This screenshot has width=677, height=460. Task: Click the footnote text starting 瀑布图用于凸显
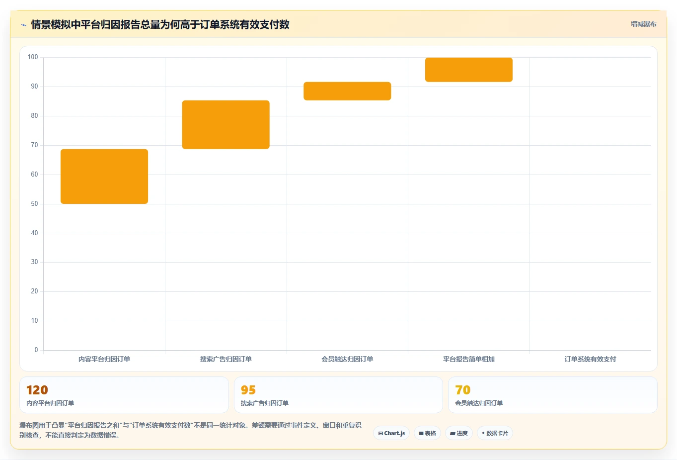coord(190,430)
